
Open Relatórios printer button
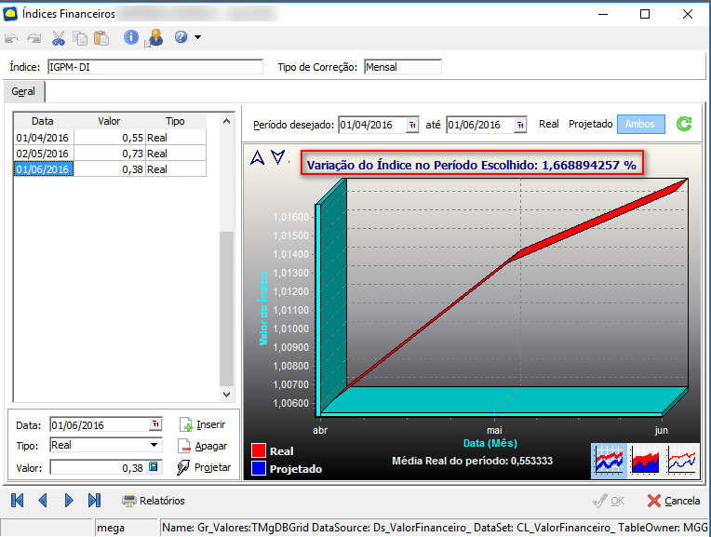[x=154, y=501]
